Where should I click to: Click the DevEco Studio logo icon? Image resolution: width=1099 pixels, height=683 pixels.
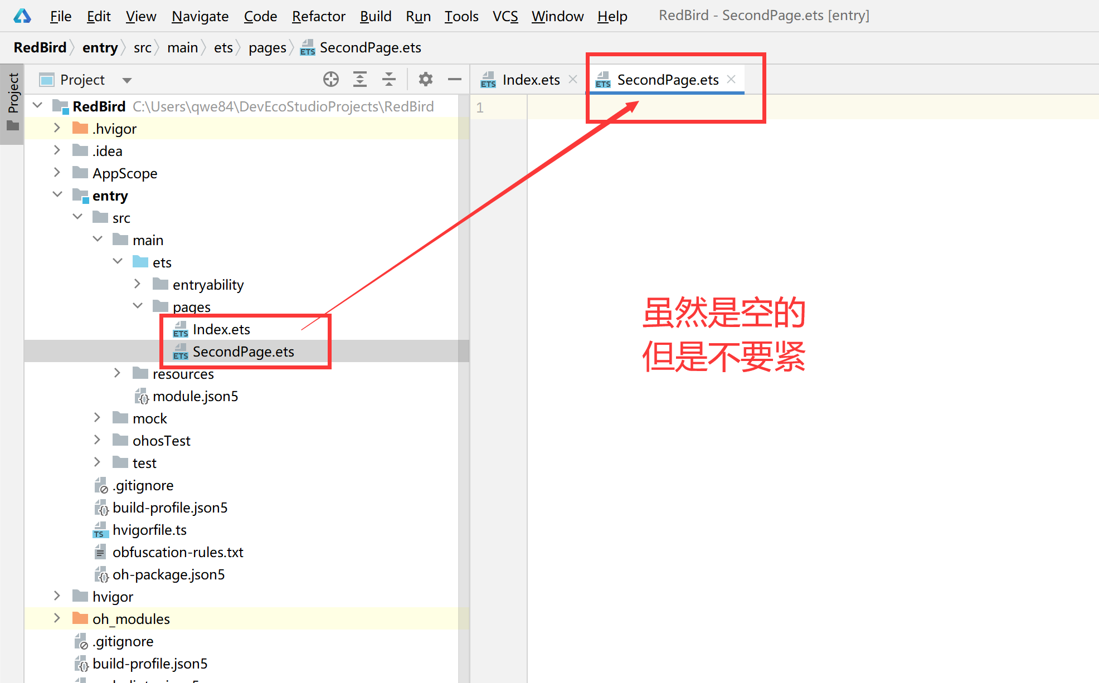(22, 16)
